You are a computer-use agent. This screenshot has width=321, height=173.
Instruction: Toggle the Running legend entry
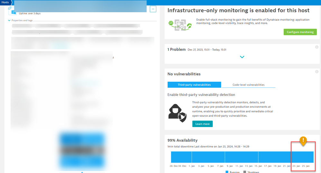233,172
